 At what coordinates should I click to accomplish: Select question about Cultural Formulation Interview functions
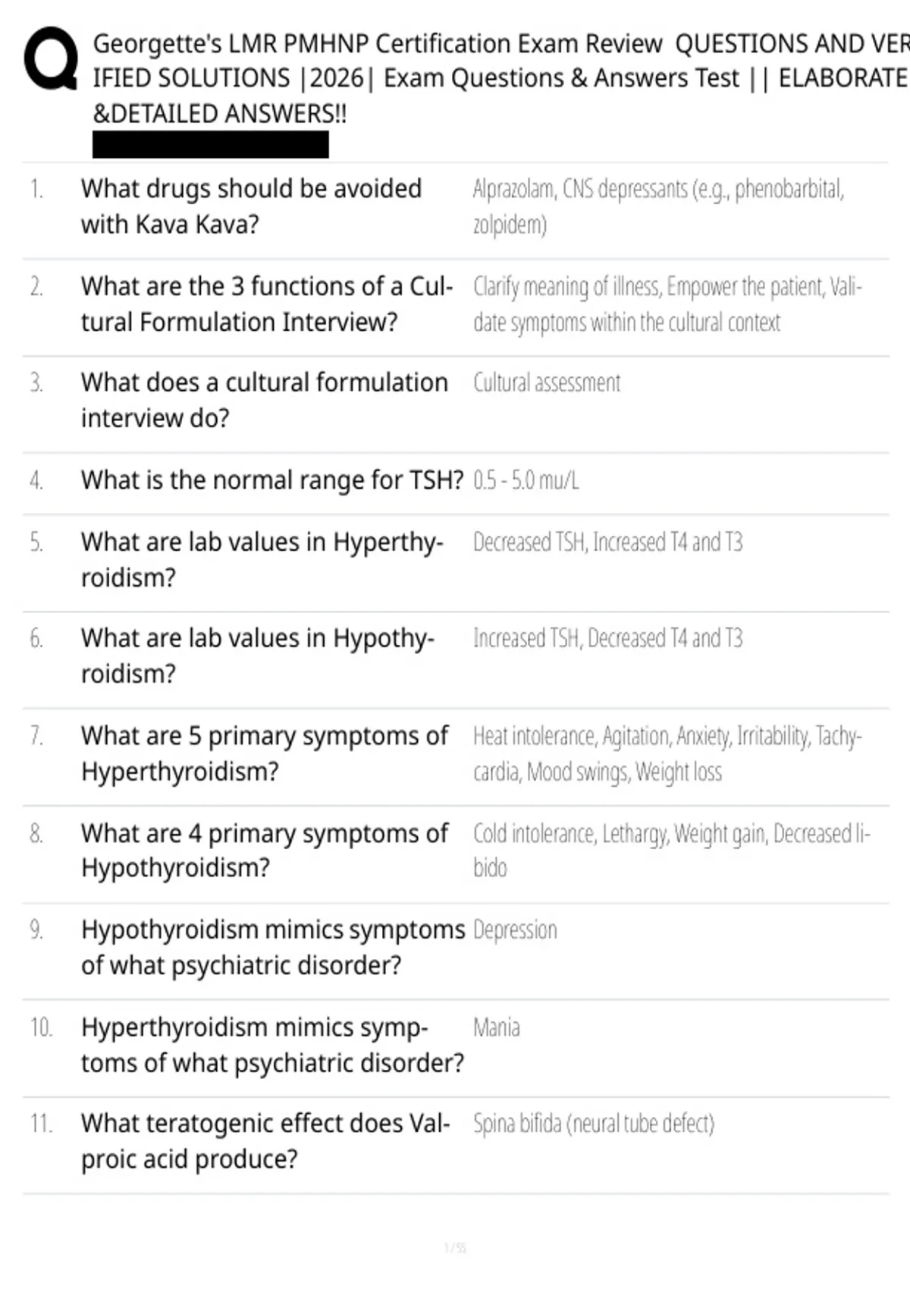[267, 304]
